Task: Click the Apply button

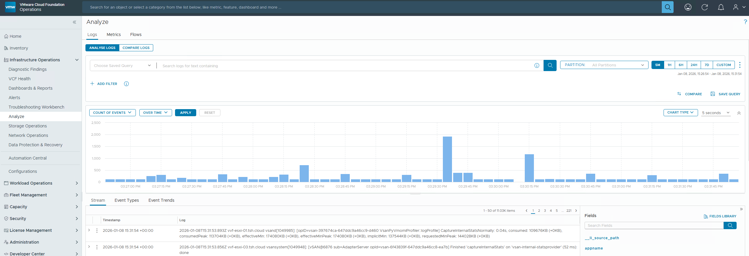Action: 185,113
